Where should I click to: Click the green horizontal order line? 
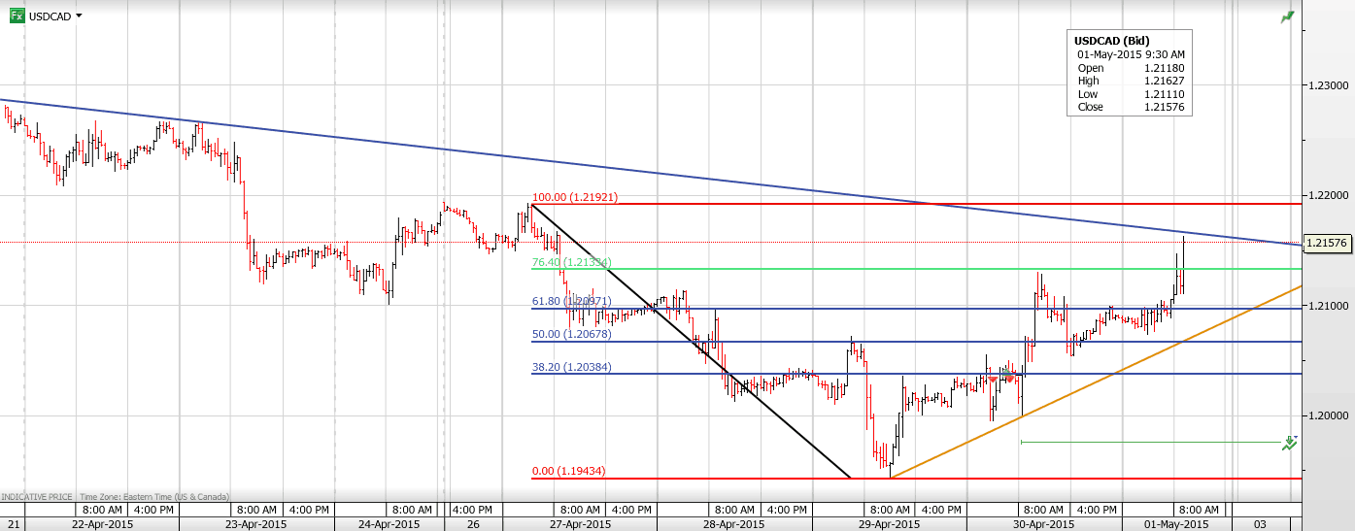[x=1146, y=443]
